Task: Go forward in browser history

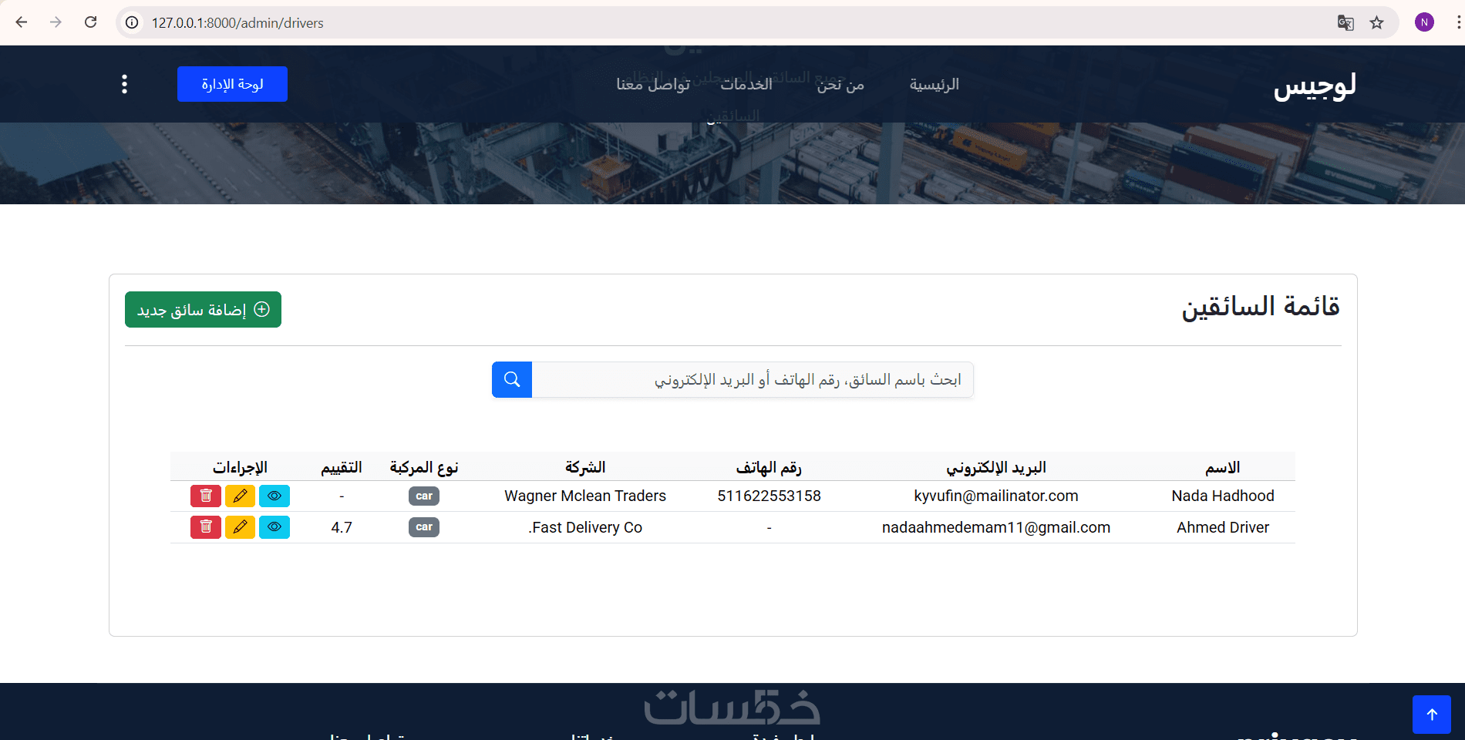Action: [x=56, y=22]
